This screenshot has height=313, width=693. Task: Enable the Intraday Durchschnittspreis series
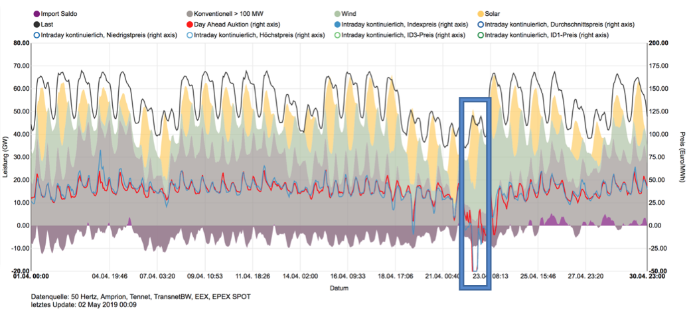482,24
